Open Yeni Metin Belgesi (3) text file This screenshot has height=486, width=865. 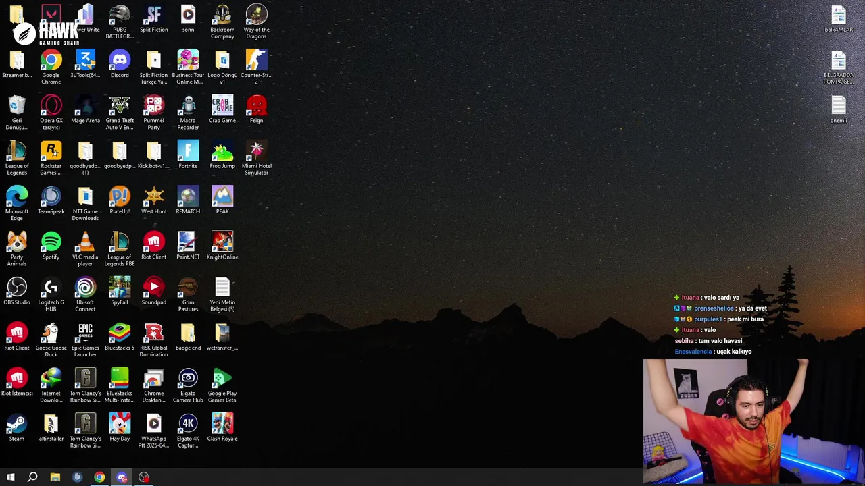click(x=222, y=288)
